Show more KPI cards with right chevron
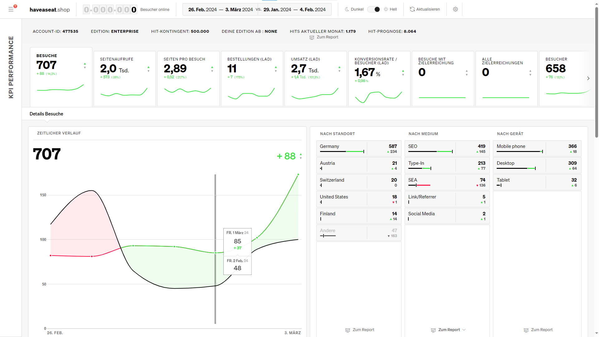This screenshot has width=599, height=337. (588, 78)
